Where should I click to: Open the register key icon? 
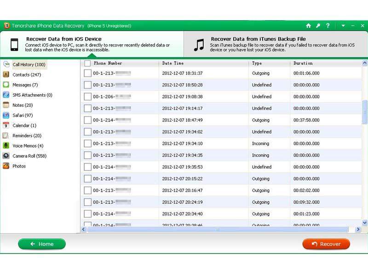(318, 26)
